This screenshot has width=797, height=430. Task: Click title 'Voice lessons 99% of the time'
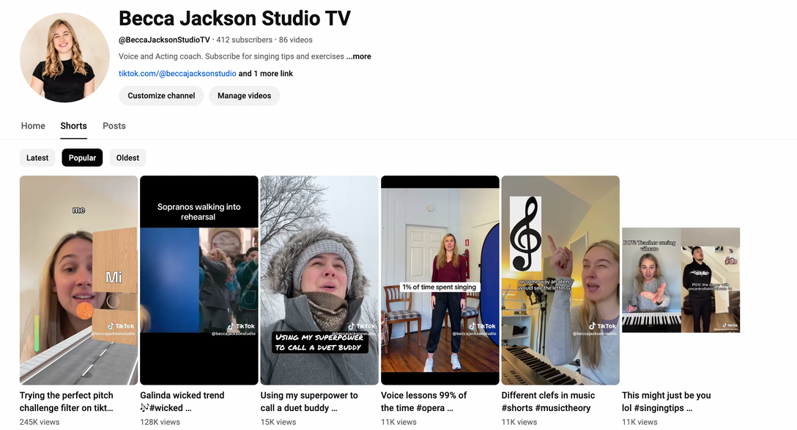(424, 401)
